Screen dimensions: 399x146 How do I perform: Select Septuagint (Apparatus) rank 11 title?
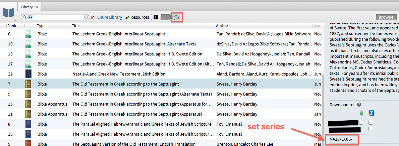click(x=137, y=114)
